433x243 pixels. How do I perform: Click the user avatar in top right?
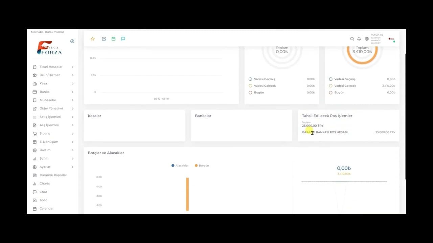click(391, 39)
